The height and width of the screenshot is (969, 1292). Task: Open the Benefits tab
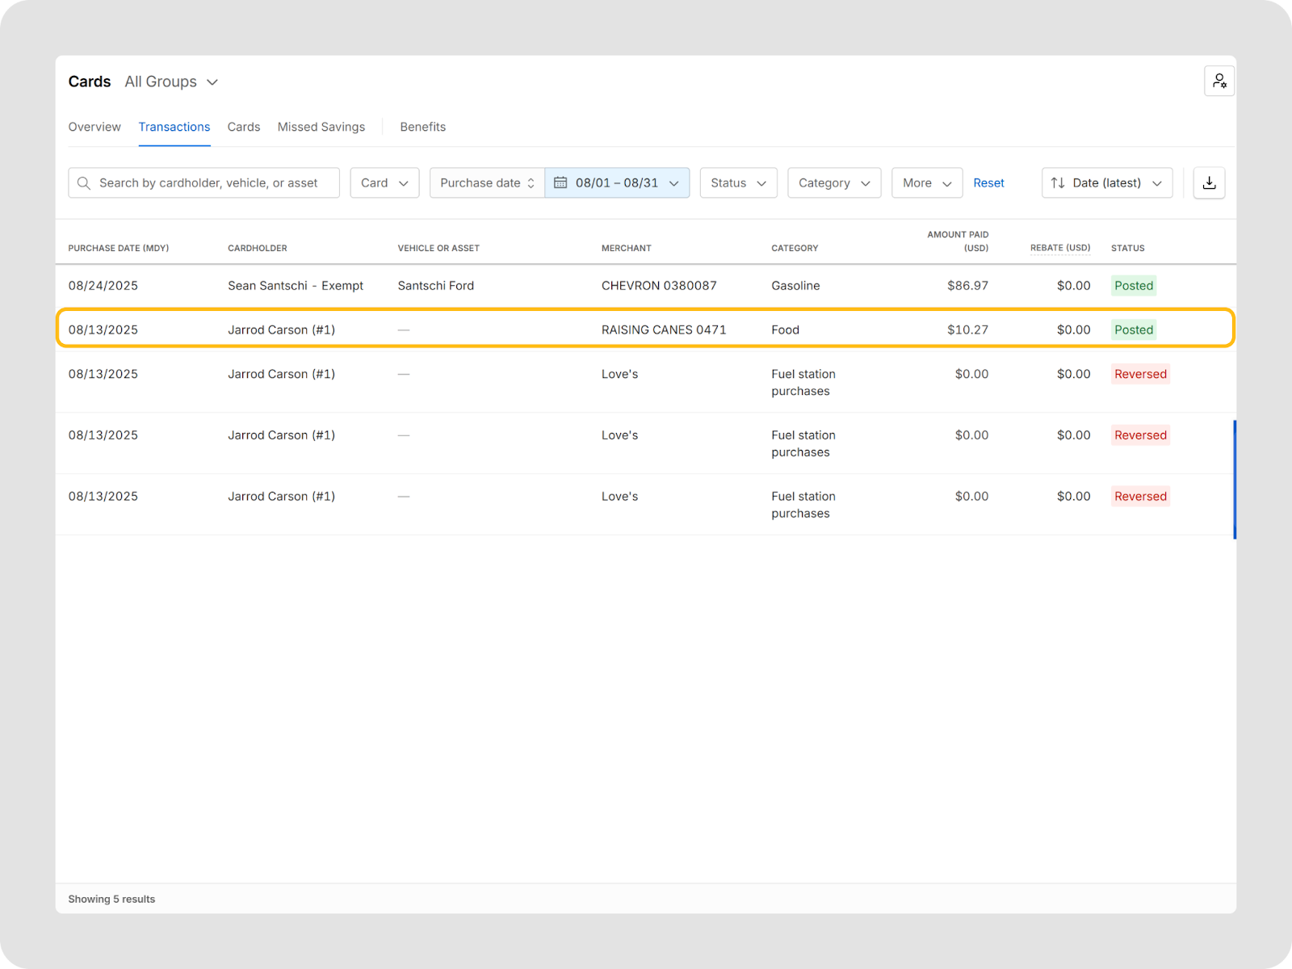[422, 127]
